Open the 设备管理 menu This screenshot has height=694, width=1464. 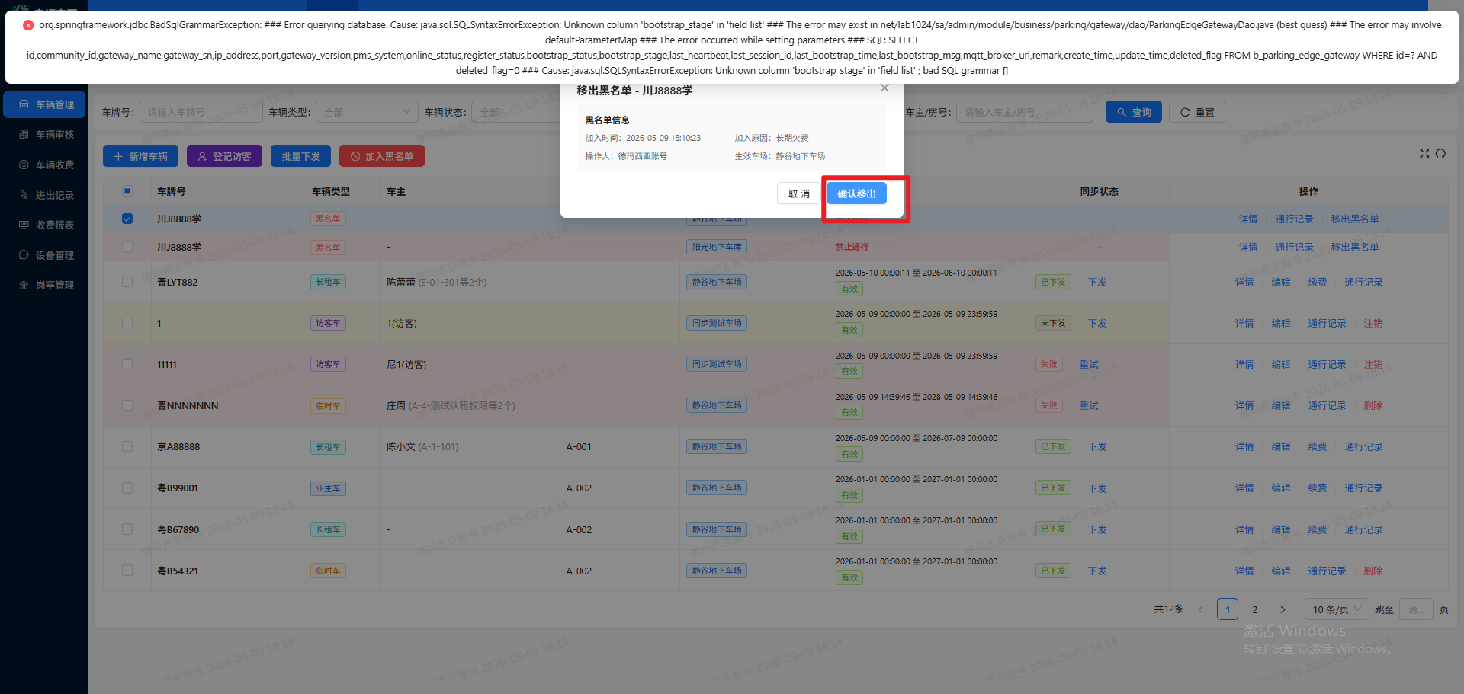(x=44, y=255)
